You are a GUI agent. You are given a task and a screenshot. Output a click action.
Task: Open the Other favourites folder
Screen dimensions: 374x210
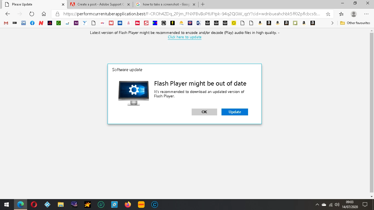point(355,23)
